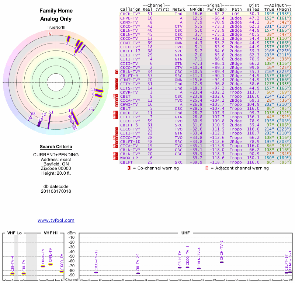This screenshot has width=295, height=283.
Task: Click the yellow-highlighted channel 13 radar bar
Action: coord(98,90)
